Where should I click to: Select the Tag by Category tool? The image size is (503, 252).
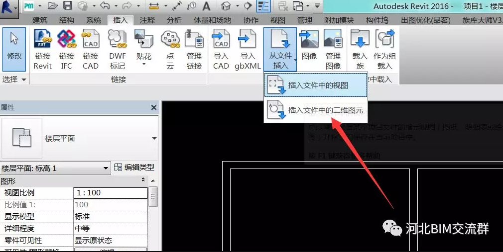pos(192,6)
